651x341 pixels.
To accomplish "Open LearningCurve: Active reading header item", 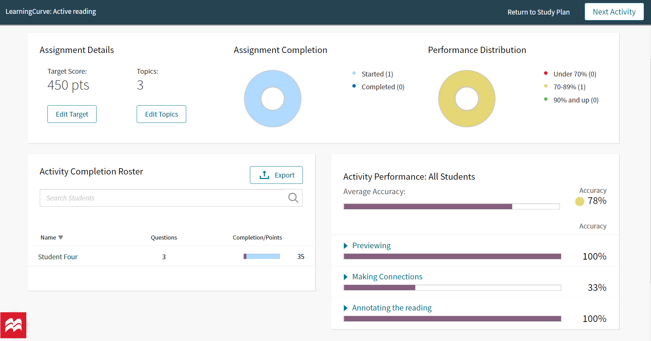I will 51,11.
